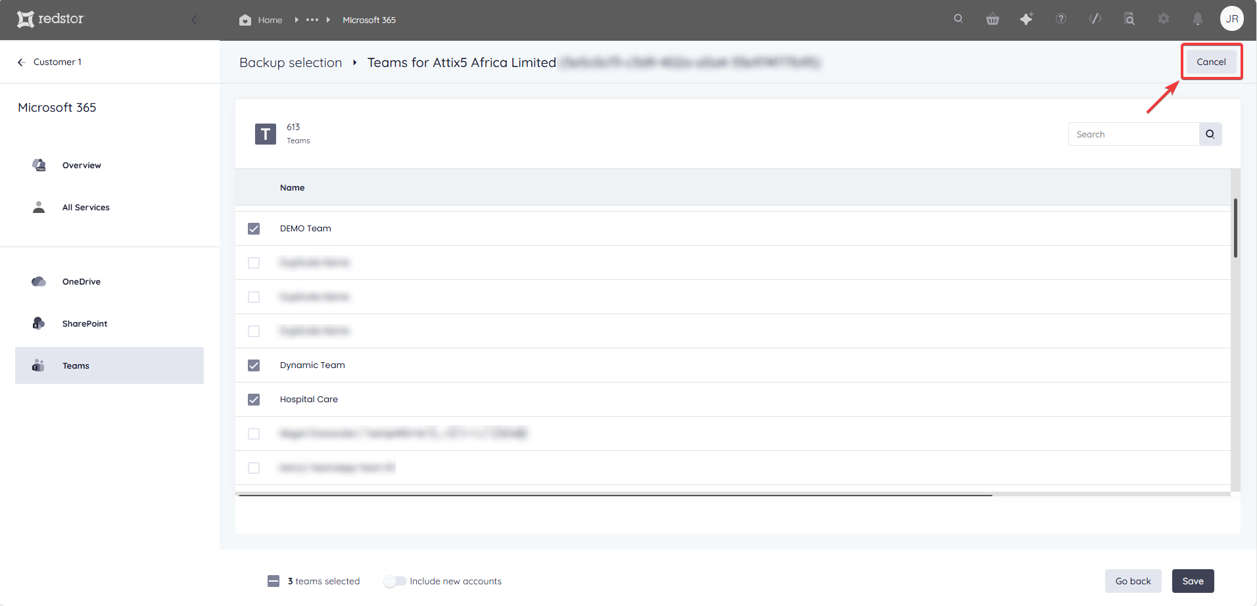Click the Redstor logo
1257x606 pixels.
tap(51, 19)
